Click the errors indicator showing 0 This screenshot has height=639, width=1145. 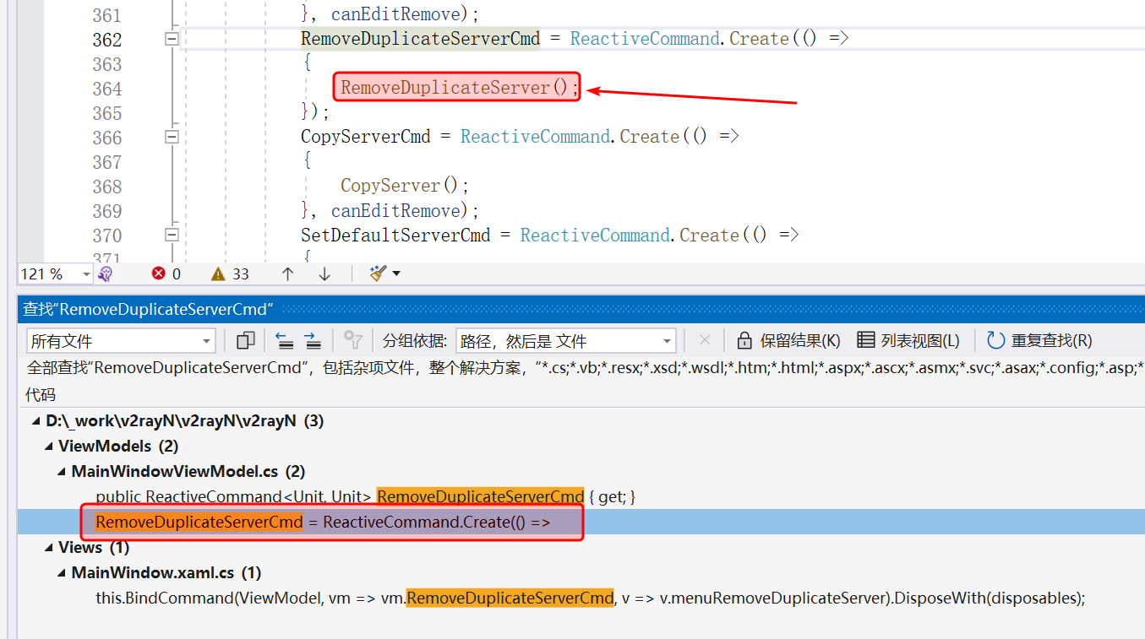tap(166, 273)
